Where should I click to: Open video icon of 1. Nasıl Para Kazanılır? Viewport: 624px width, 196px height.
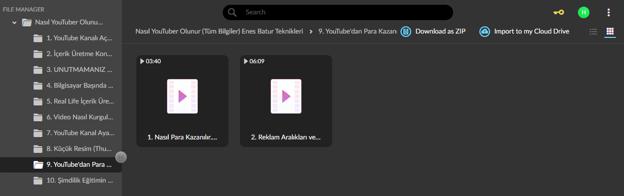click(182, 96)
